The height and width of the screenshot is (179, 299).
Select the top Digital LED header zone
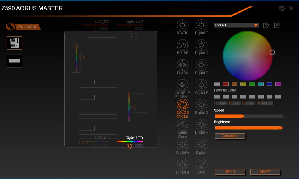click(130, 25)
